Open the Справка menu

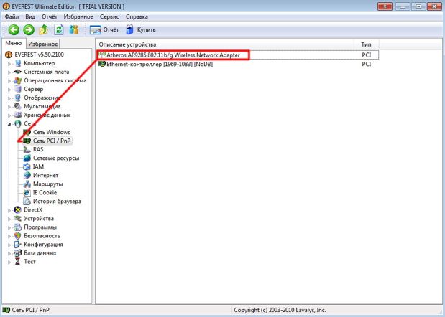(137, 16)
